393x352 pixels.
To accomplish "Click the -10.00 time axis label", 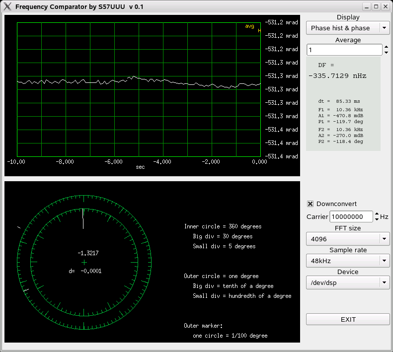I will 16,162.
